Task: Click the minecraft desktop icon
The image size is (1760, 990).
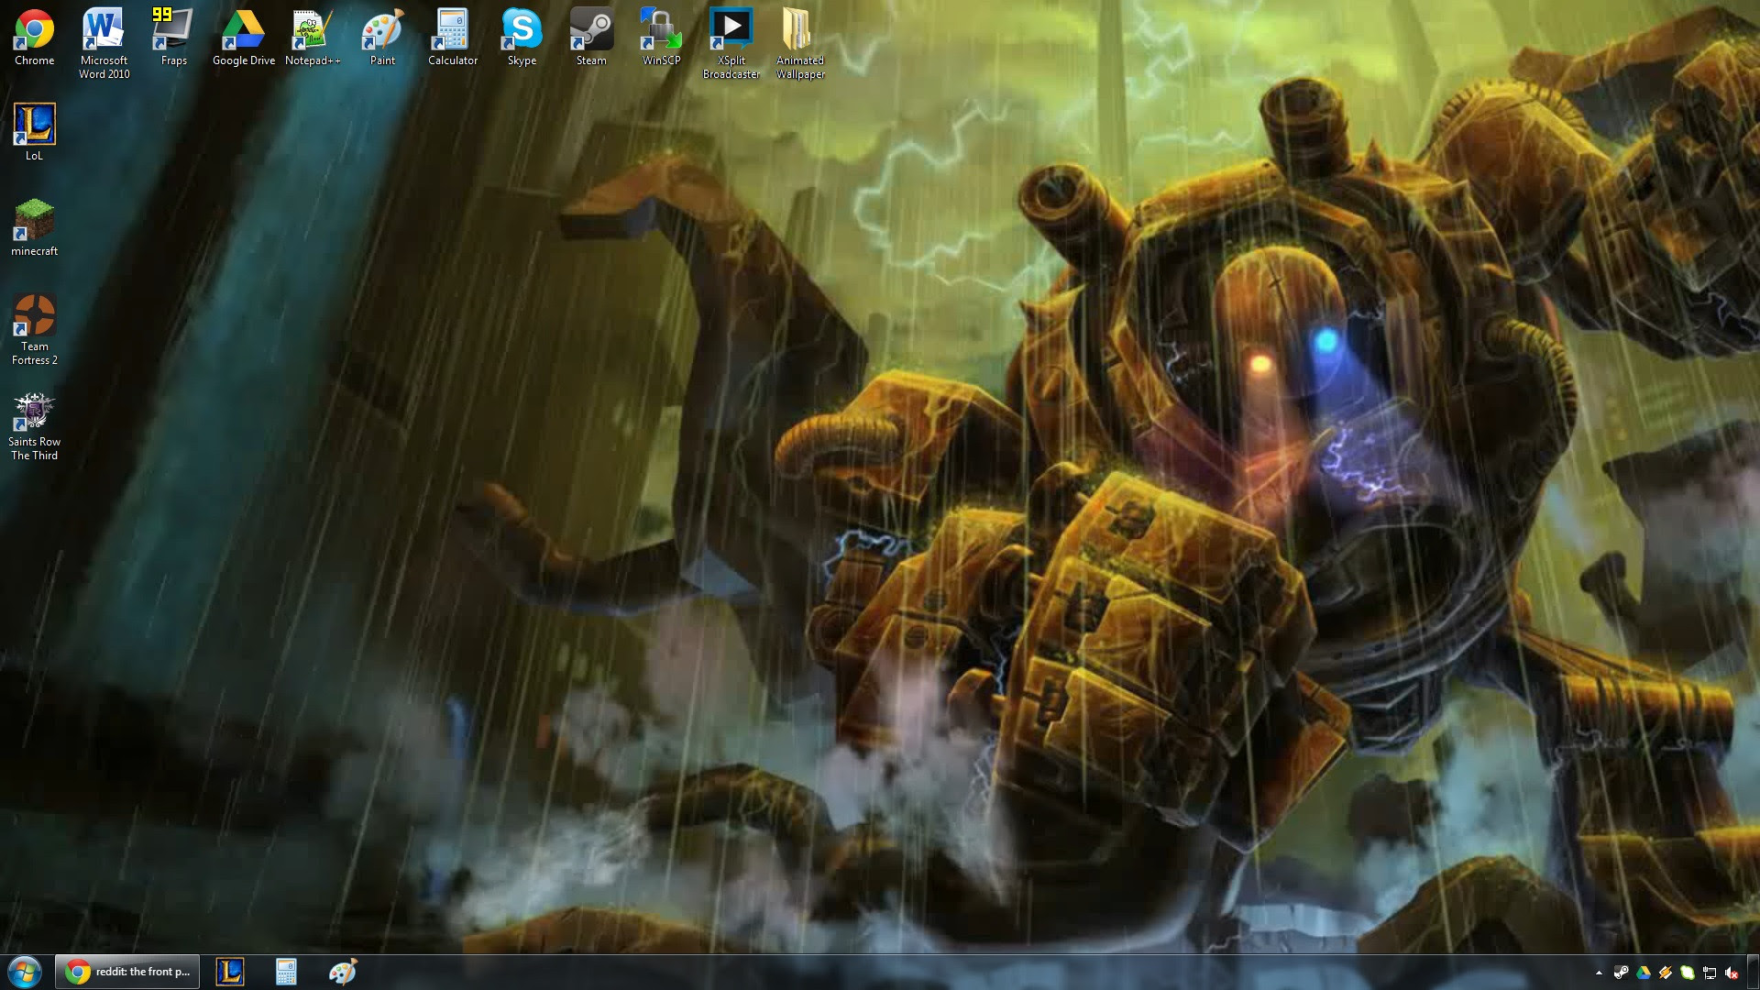Action: (34, 228)
